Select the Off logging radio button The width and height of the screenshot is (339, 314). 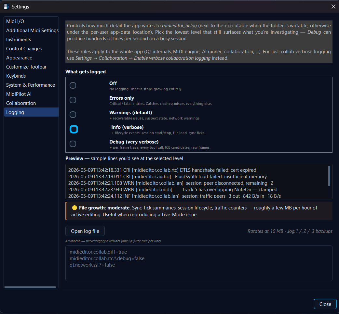click(x=73, y=85)
